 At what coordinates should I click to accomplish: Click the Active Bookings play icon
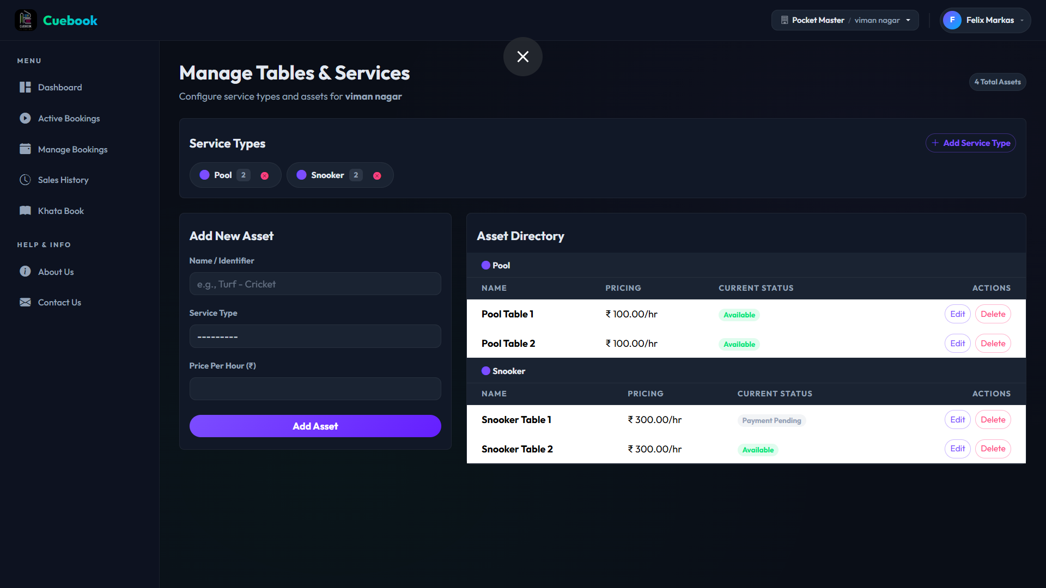click(25, 118)
